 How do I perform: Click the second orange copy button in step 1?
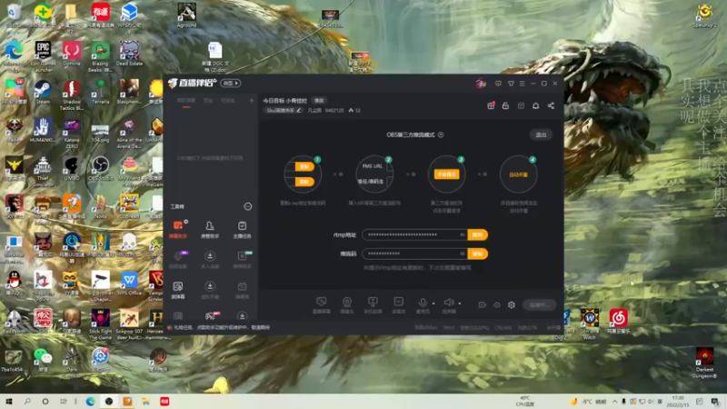pos(304,182)
